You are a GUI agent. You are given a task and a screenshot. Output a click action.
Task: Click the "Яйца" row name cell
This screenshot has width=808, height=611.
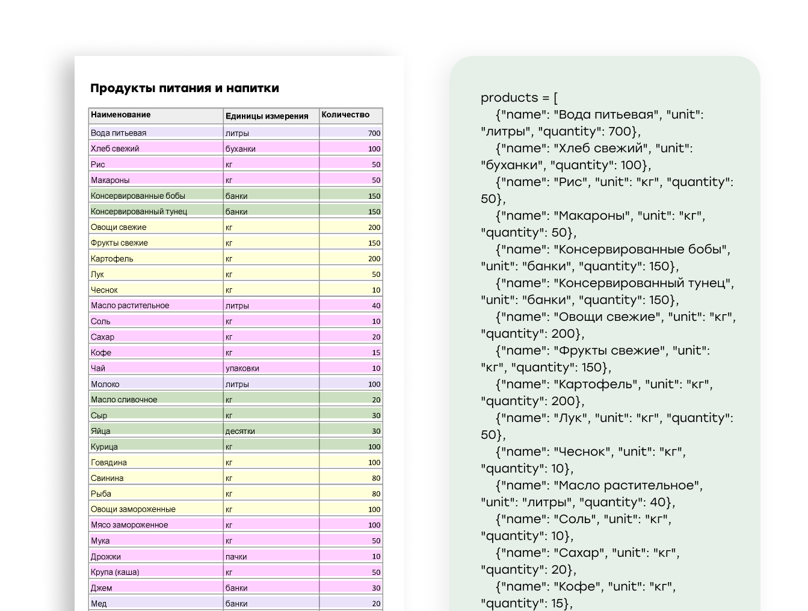(100, 431)
